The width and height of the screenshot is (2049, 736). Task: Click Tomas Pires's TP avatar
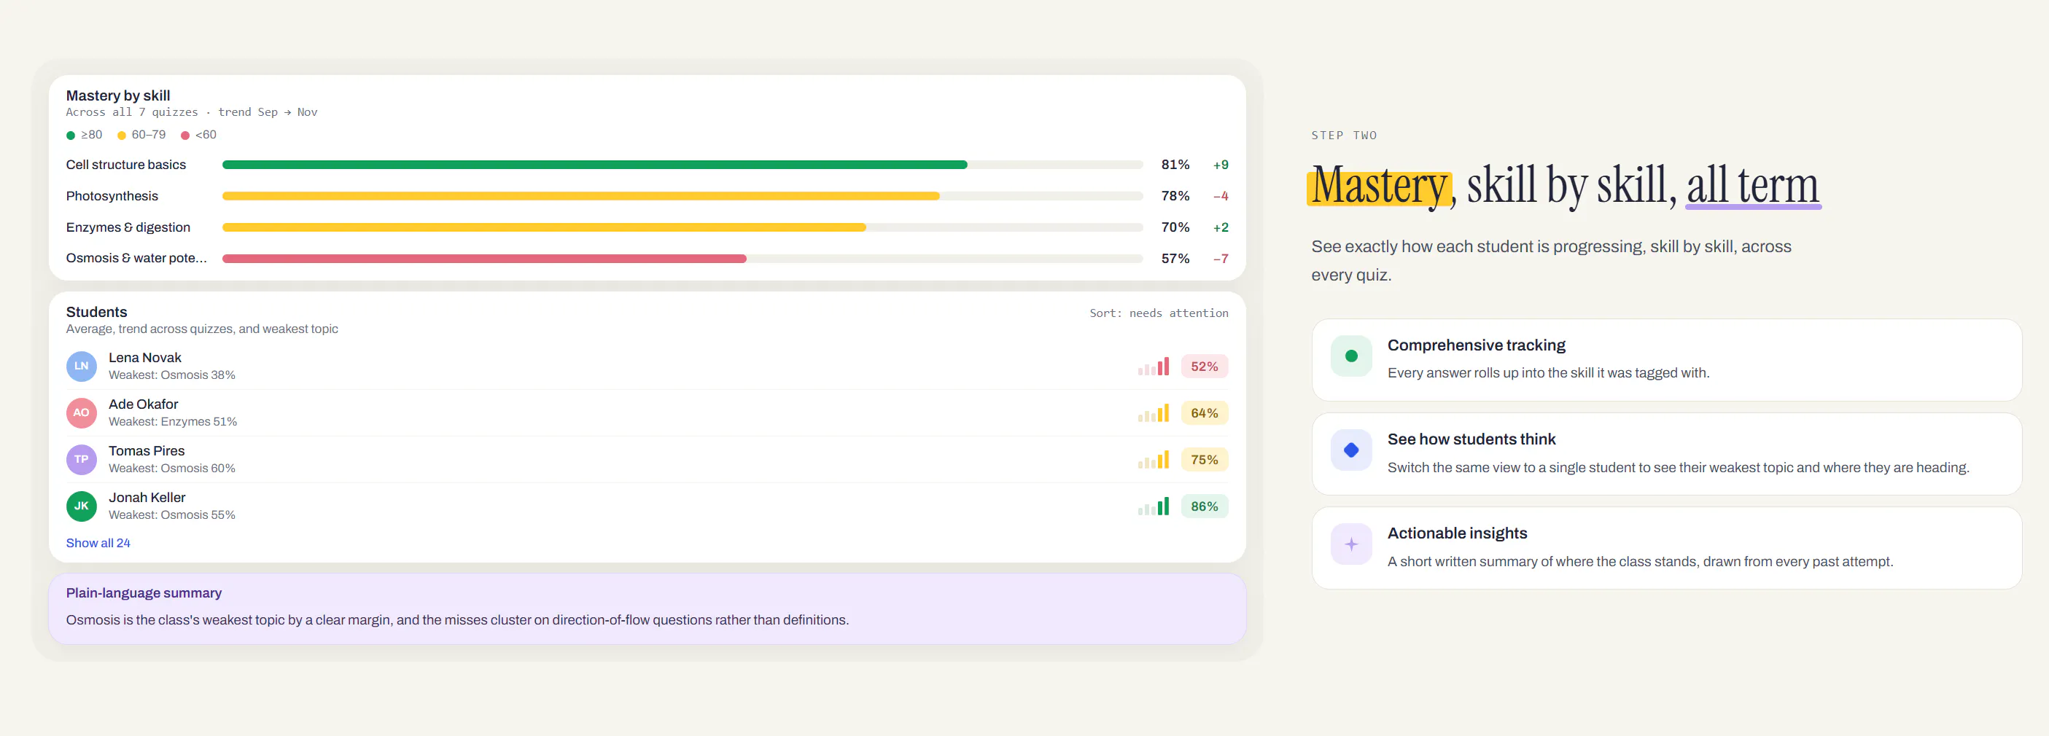[x=81, y=459]
